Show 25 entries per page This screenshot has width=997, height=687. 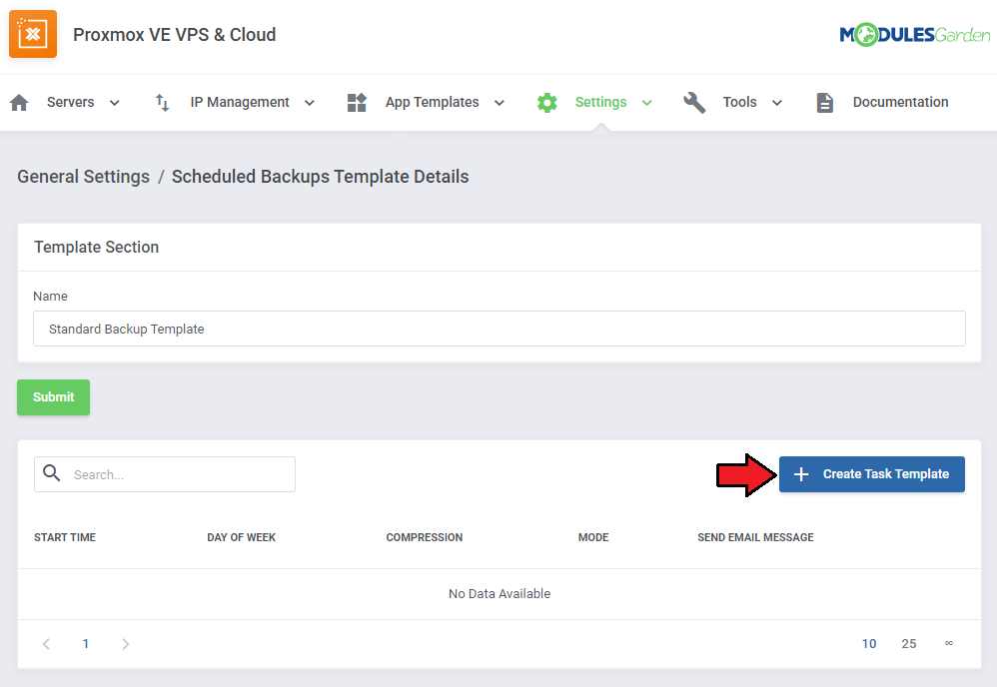point(909,644)
